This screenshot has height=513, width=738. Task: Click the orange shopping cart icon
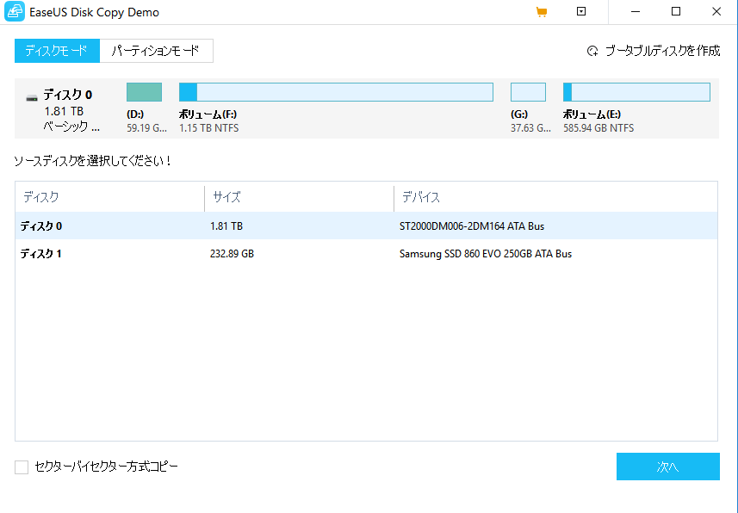pos(542,12)
